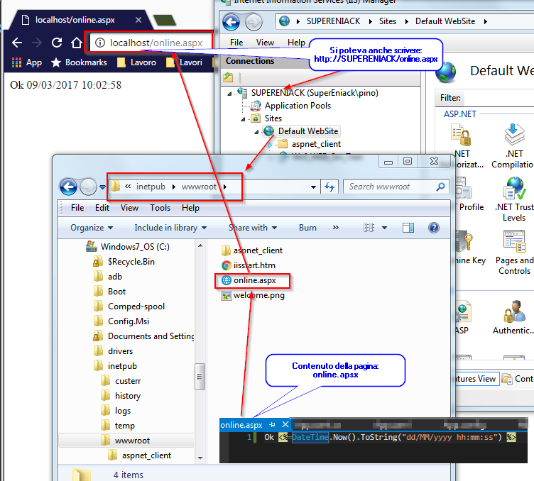This screenshot has height=481, width=534.
Task: Collapse Default WebSite tree node
Action: [256, 132]
